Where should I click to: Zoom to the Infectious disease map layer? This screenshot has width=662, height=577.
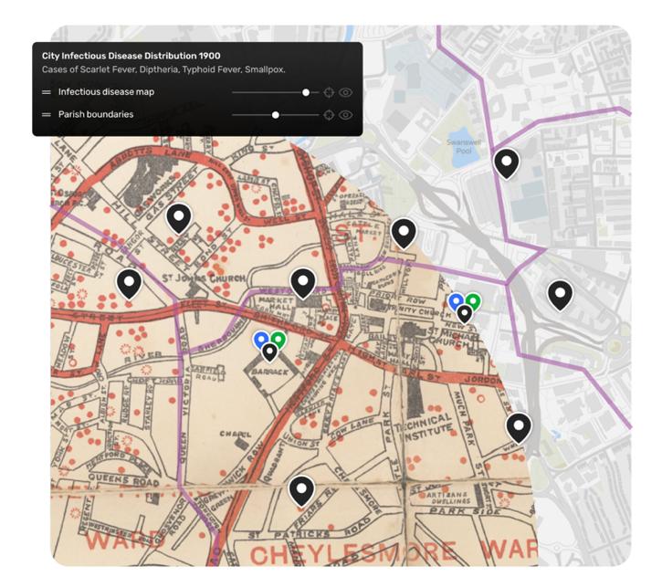pos(329,92)
